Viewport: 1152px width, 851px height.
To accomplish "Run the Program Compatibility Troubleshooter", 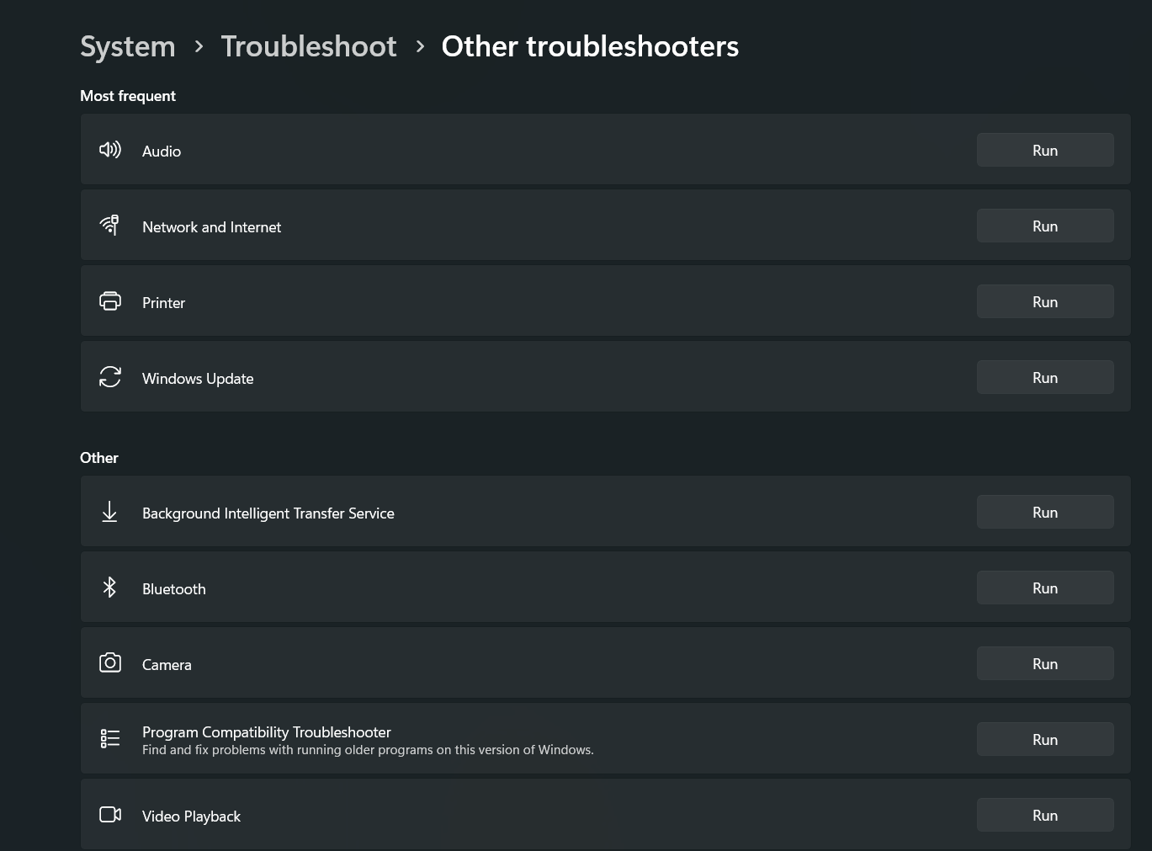I will (1045, 739).
